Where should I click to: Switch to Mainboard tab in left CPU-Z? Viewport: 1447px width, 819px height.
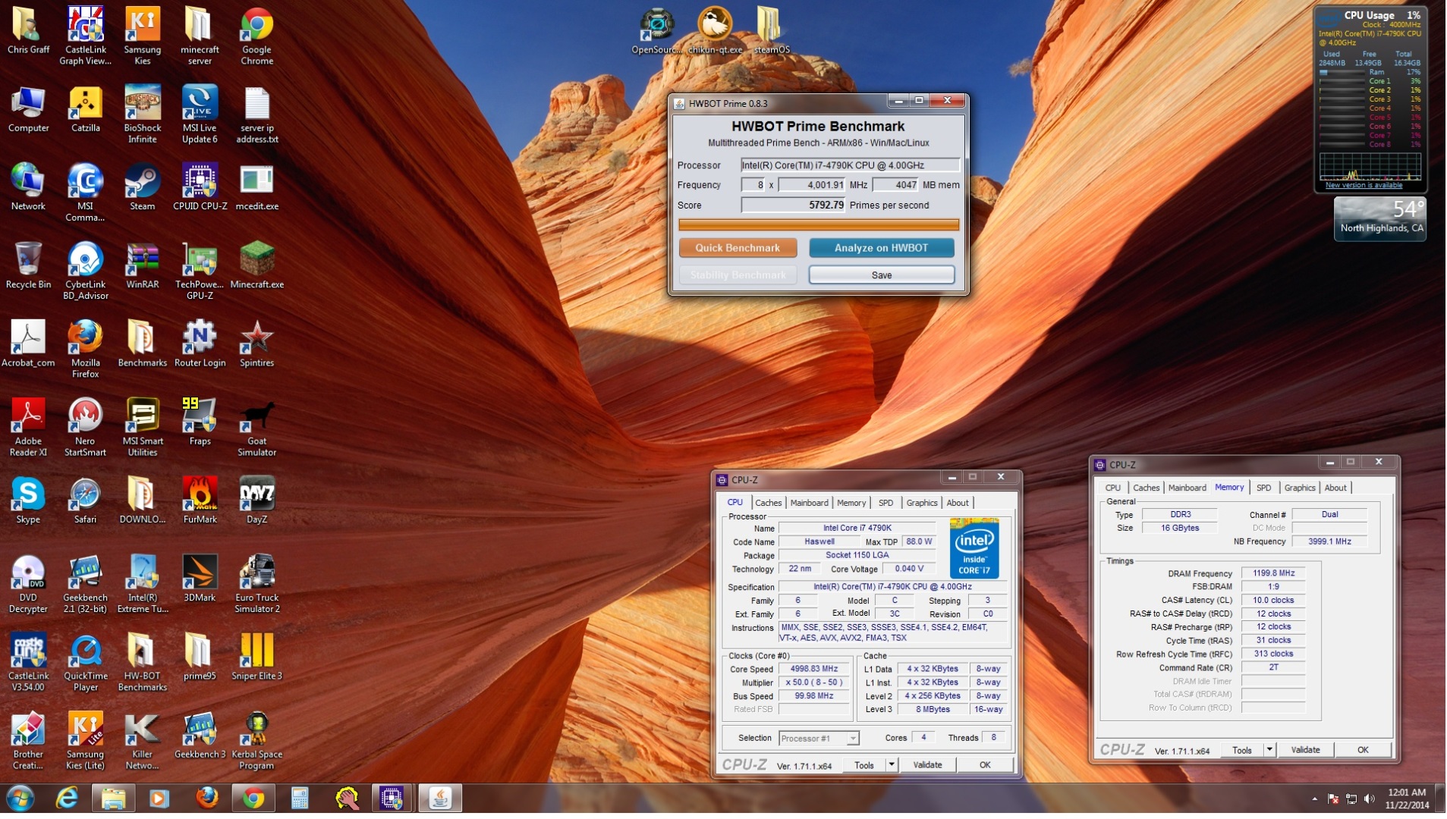810,504
